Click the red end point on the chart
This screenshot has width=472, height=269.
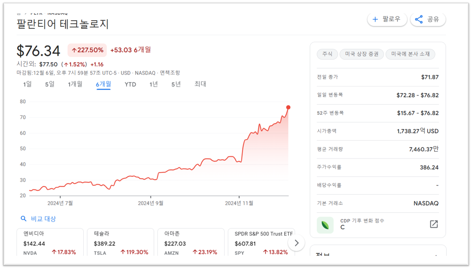[288, 107]
